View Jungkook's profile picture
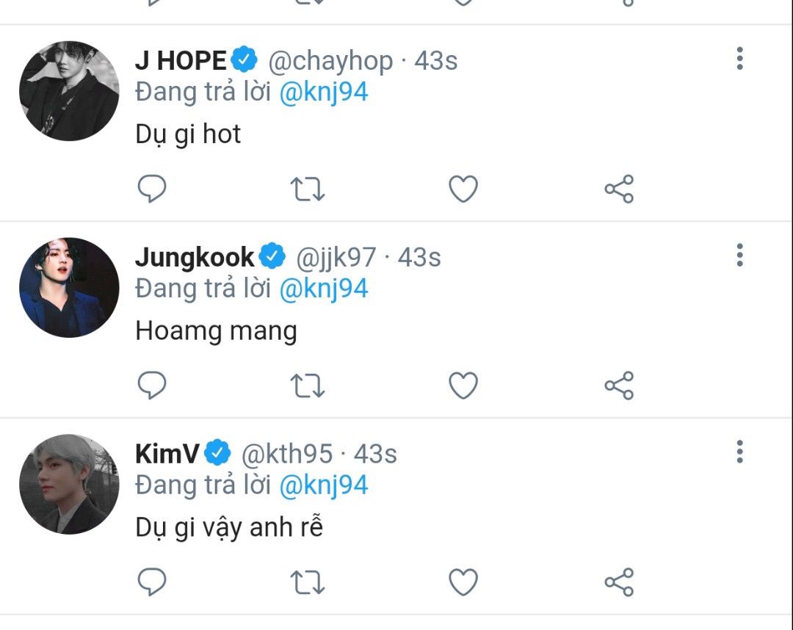 (69, 287)
